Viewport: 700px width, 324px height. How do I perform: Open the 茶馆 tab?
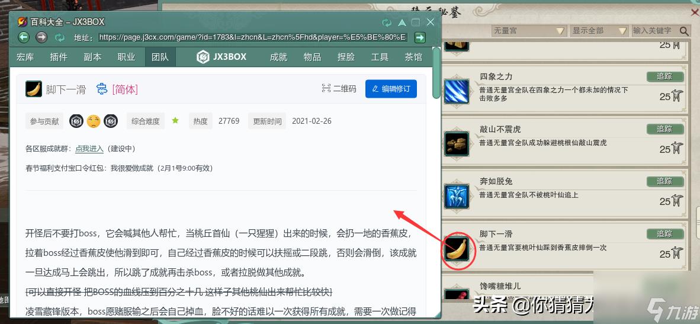tap(413, 57)
